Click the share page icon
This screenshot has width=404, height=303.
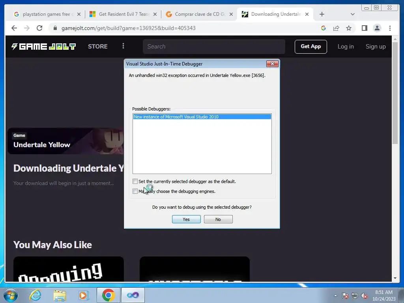pyautogui.click(x=336, y=28)
